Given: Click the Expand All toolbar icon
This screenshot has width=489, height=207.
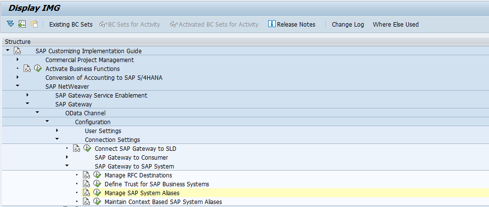Looking at the screenshot, I should (10, 24).
